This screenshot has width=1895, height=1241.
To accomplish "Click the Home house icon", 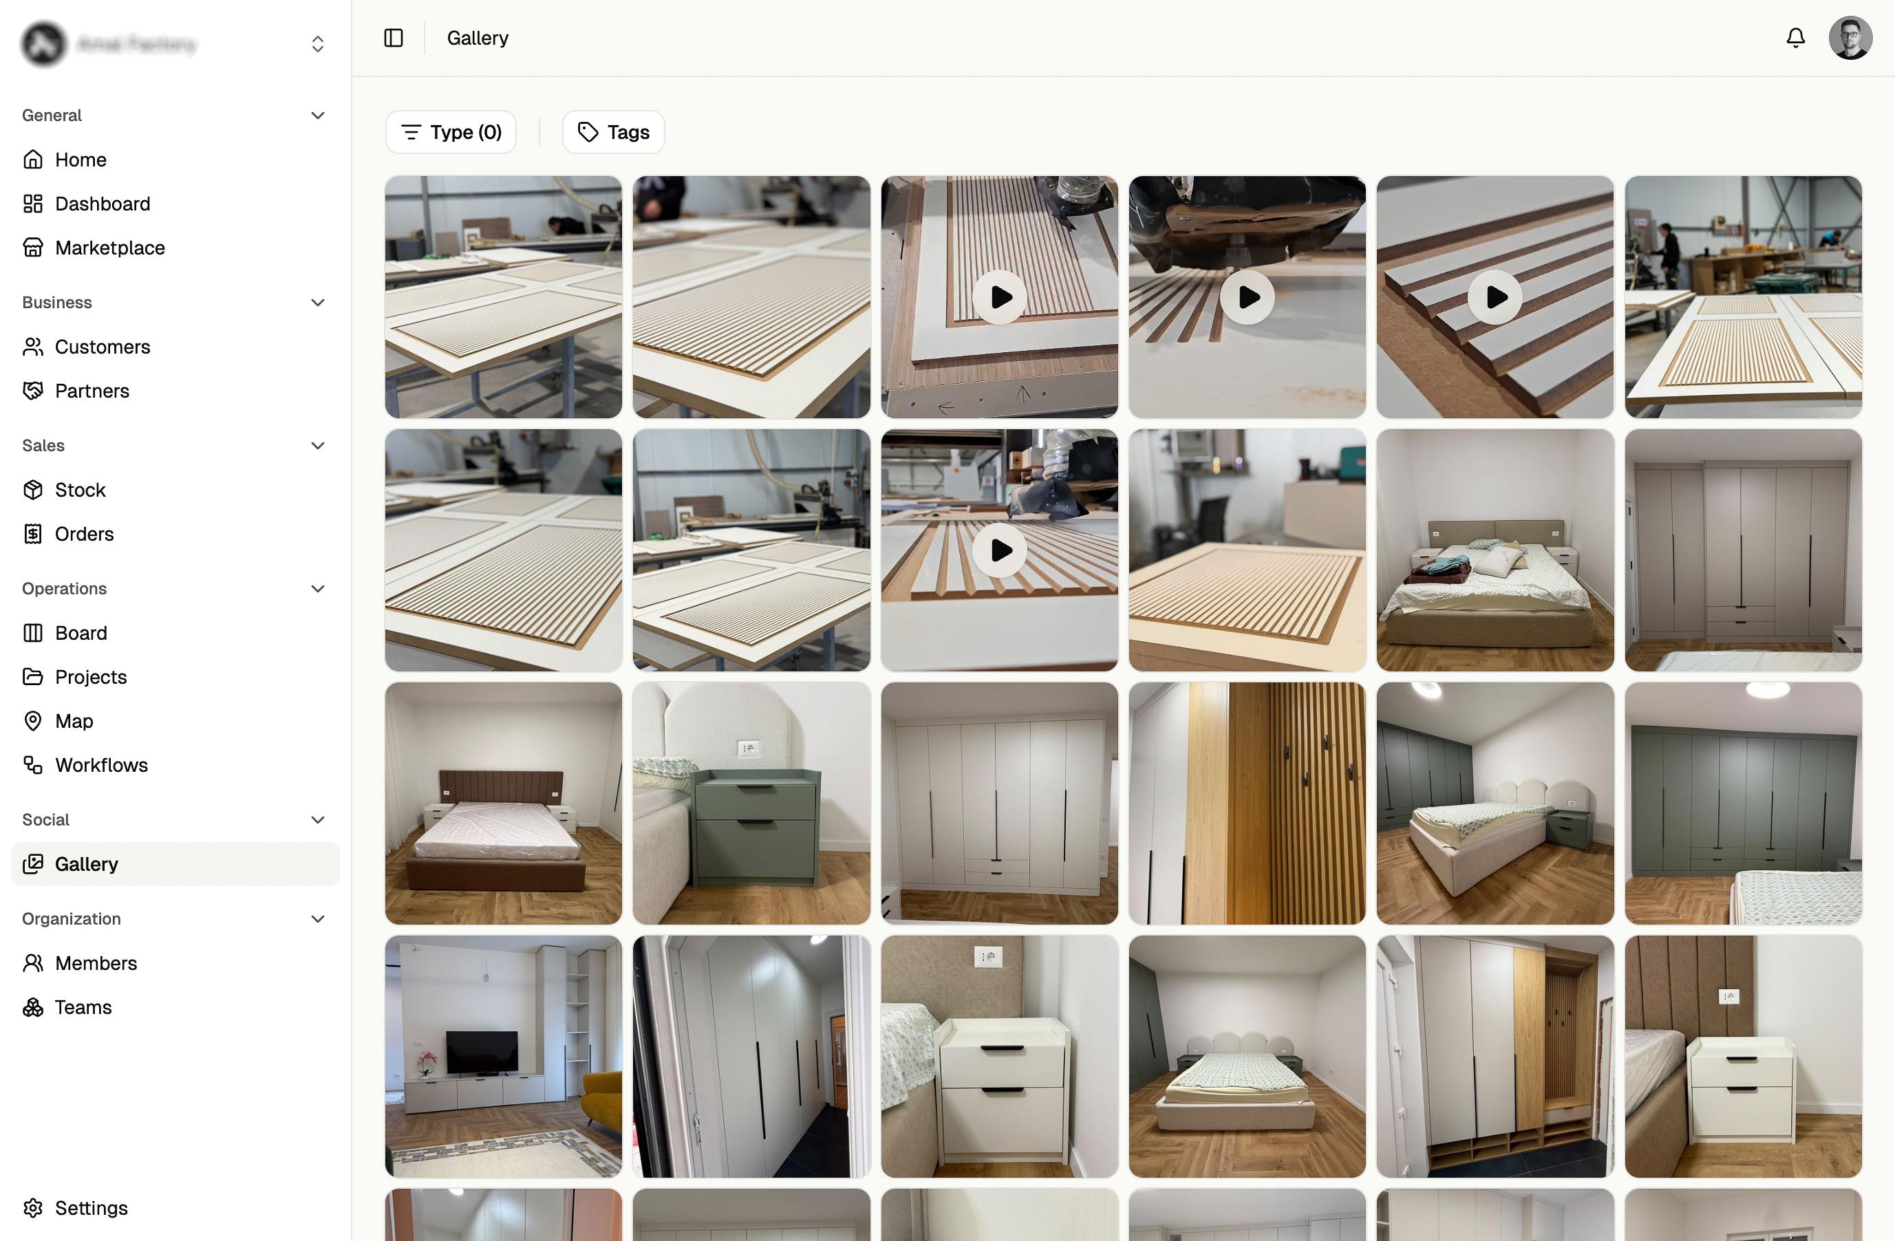I will point(32,160).
